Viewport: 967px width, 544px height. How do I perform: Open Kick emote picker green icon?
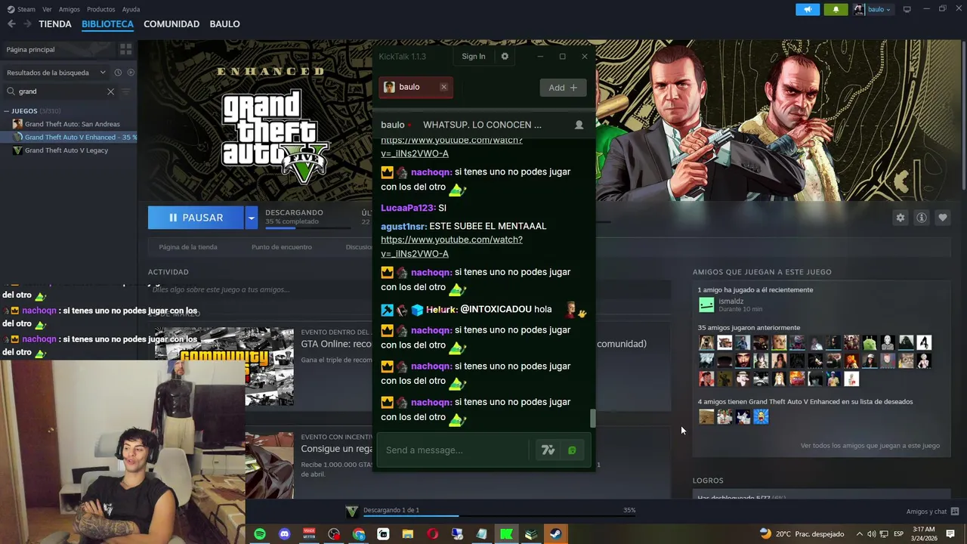572,450
